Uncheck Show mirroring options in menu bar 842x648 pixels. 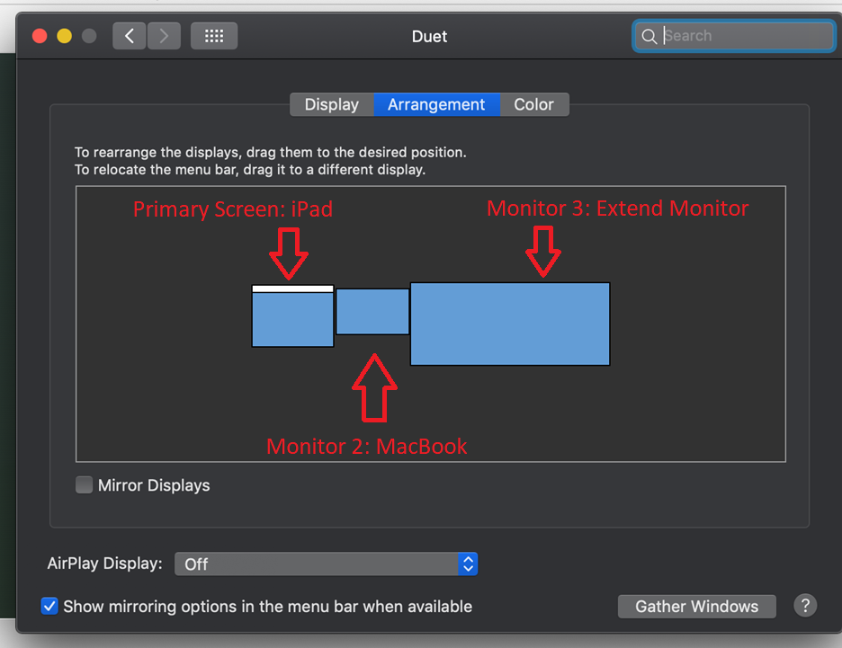pyautogui.click(x=49, y=606)
